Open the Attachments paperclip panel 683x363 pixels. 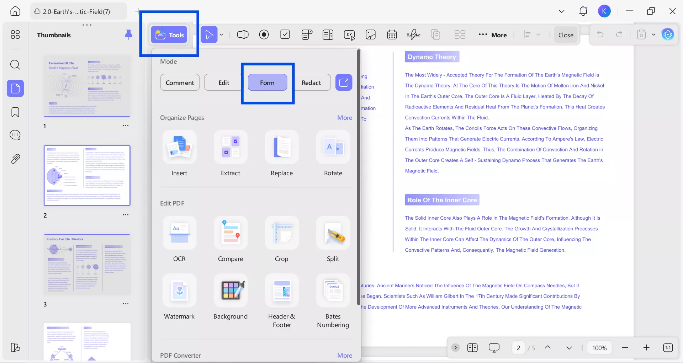pyautogui.click(x=15, y=159)
